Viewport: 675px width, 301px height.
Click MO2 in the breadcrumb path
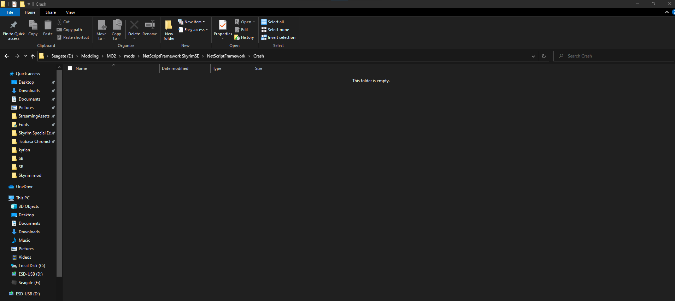[111, 56]
